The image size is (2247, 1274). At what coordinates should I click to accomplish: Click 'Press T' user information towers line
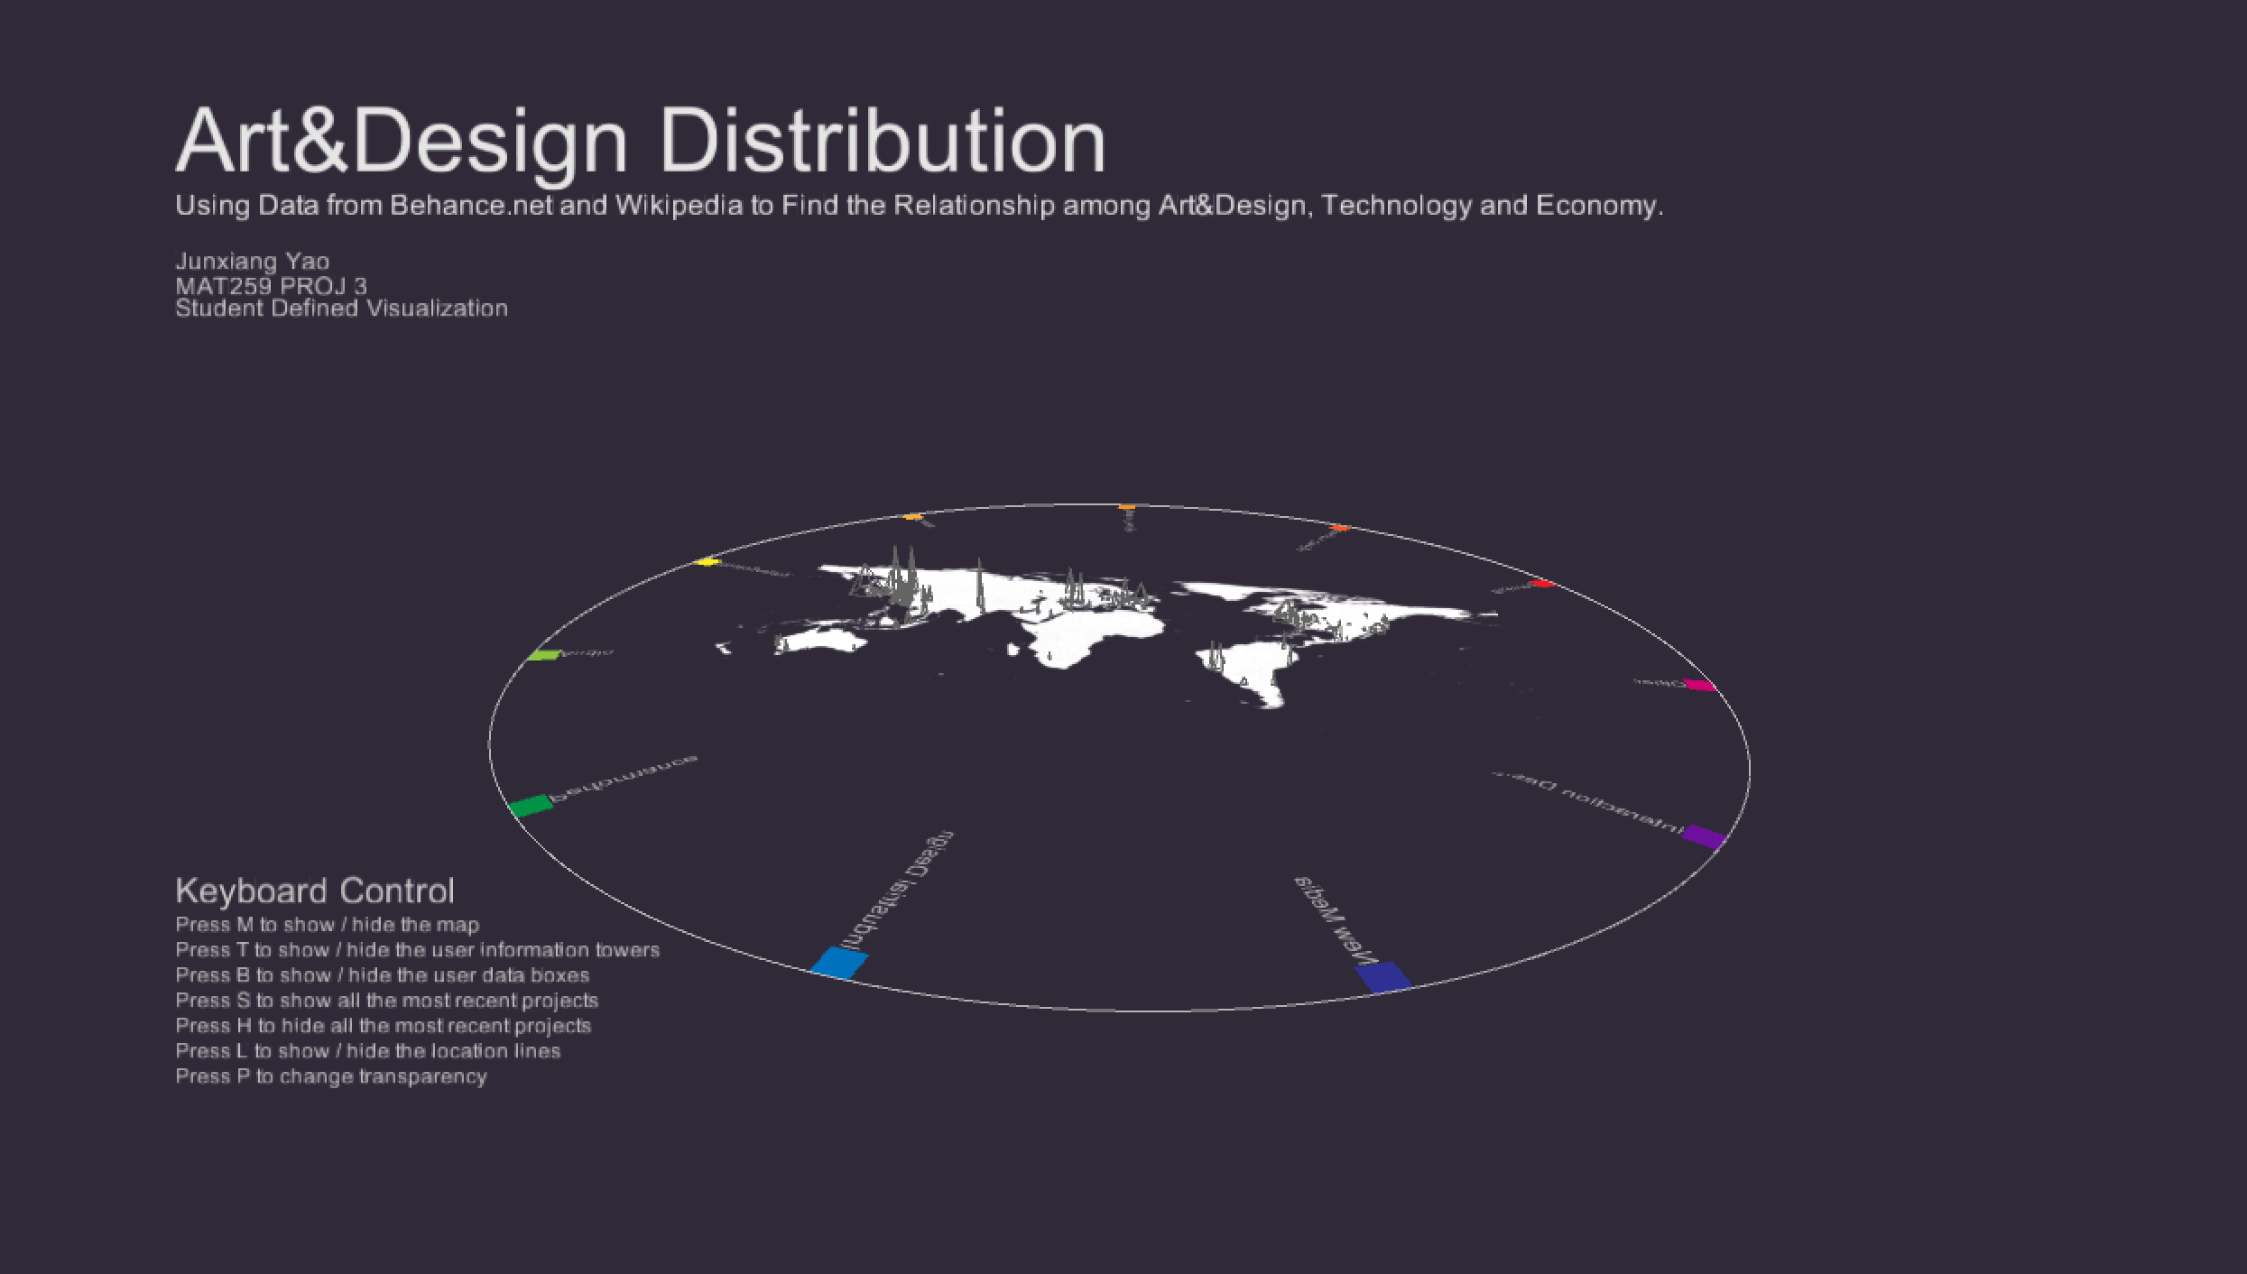pyautogui.click(x=417, y=950)
